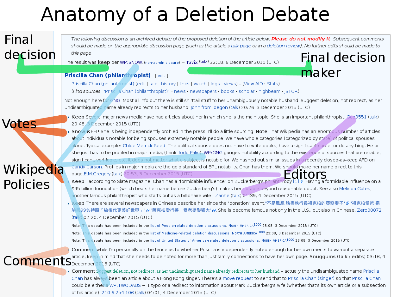Open the article "logs" link
Screen dimensions: 394x297
(x=215, y=84)
